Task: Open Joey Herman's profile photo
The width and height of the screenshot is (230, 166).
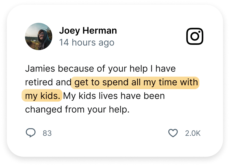Action: [39, 36]
